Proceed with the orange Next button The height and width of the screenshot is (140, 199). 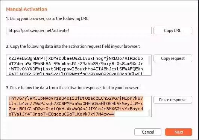pyautogui.click(x=179, y=132)
